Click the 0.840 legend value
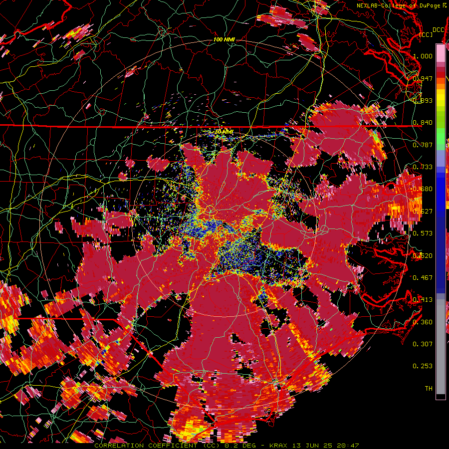Screen dimensions: 449x449 click(x=423, y=123)
